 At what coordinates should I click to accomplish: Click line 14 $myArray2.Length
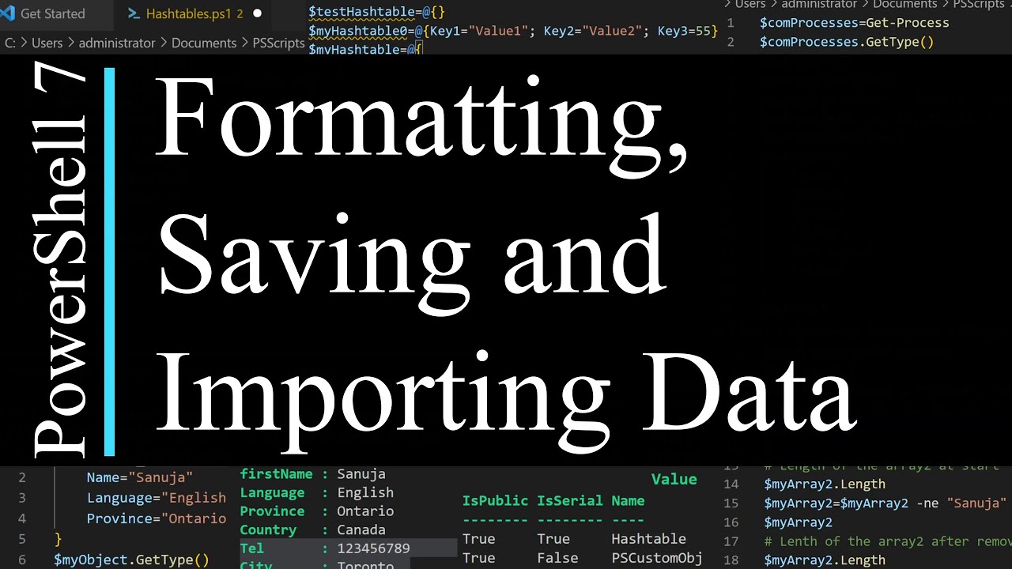(825, 484)
